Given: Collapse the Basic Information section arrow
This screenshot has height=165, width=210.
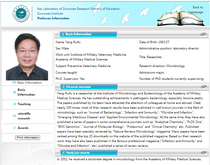Looking at the screenshot, I should tap(63, 34).
